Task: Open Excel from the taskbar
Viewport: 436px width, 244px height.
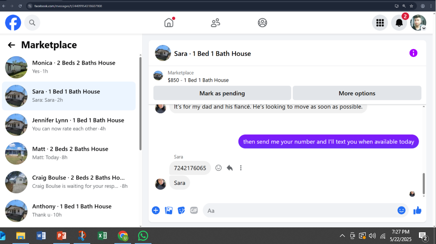Action: coord(102,236)
